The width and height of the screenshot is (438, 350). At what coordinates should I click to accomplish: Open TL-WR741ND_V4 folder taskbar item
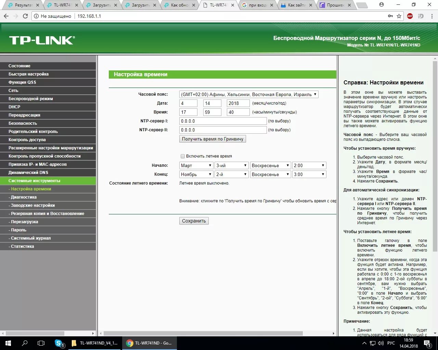(95, 343)
